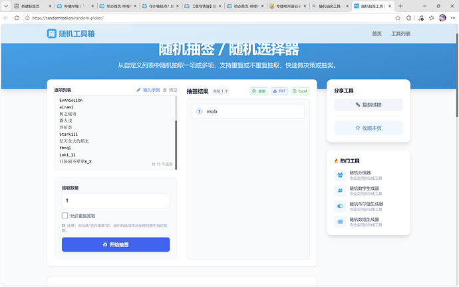The height and width of the screenshot is (287, 459).
Task: Click the "Loki_11" line in the options list
Action: point(67,154)
